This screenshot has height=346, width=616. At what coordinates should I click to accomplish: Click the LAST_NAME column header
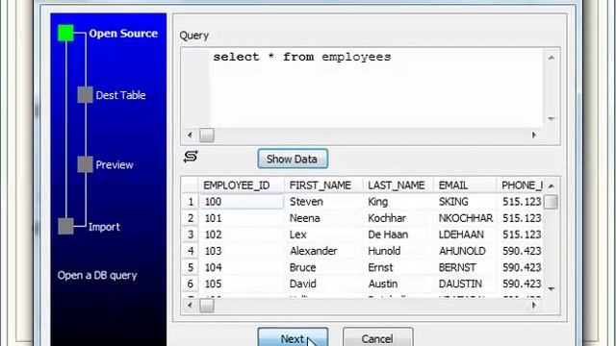click(x=398, y=185)
